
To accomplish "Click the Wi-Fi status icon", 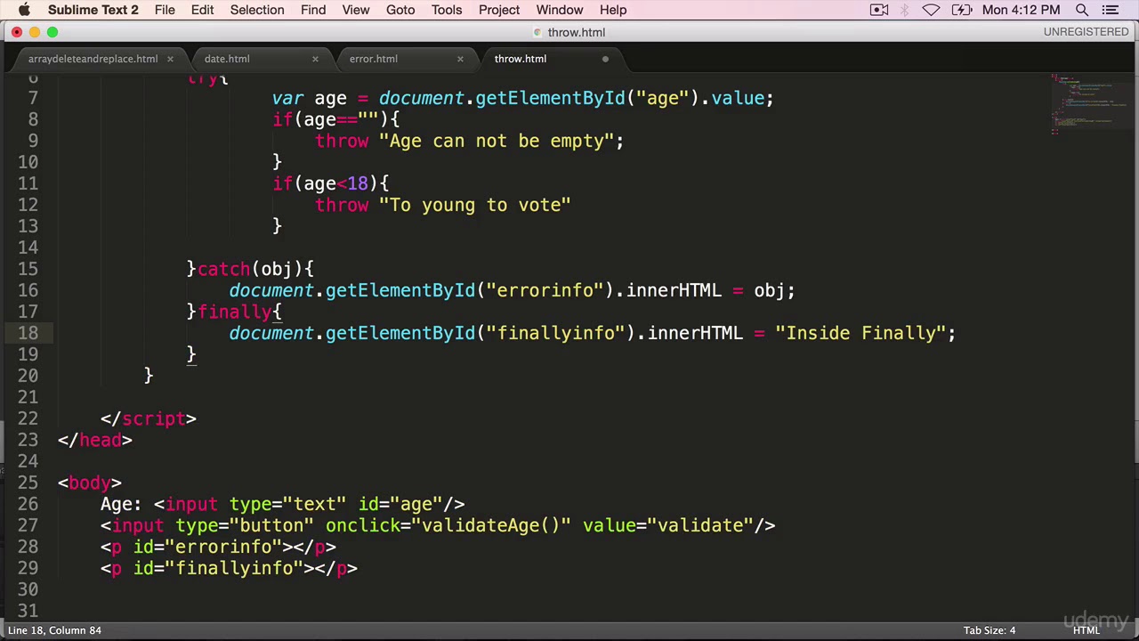I will [931, 10].
